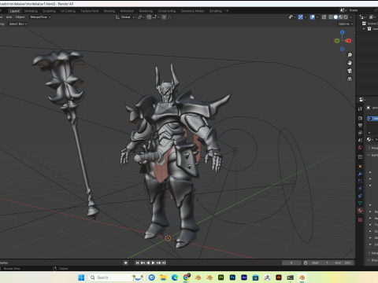Open proportional editing falloff dropdown
The width and height of the screenshot is (378, 283).
point(170,17)
